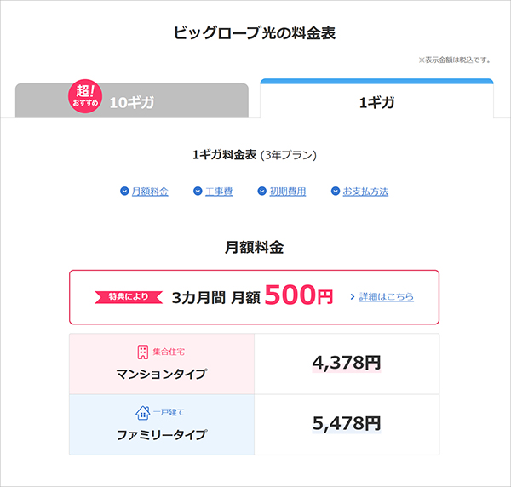The image size is (511, 487).
Task: Click the down-arrow icon beside 初期費用
Action: tap(262, 191)
